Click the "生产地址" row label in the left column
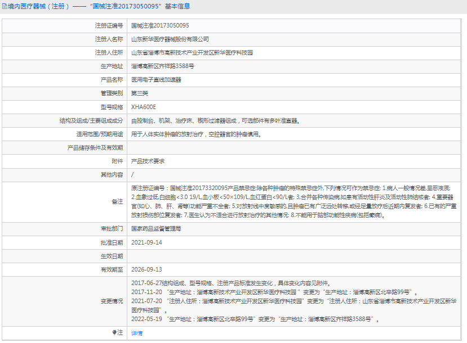The height and width of the screenshot is (343, 467). tap(112, 66)
